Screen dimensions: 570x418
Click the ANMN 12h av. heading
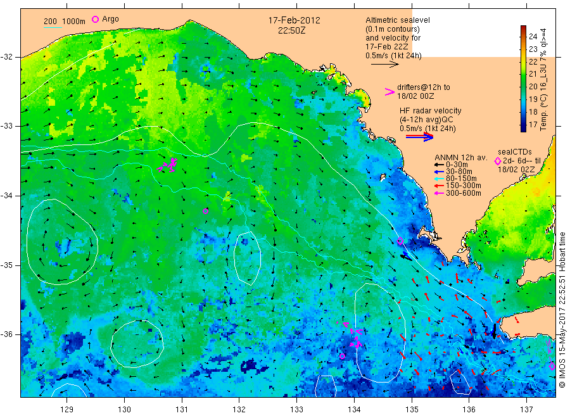[461, 158]
